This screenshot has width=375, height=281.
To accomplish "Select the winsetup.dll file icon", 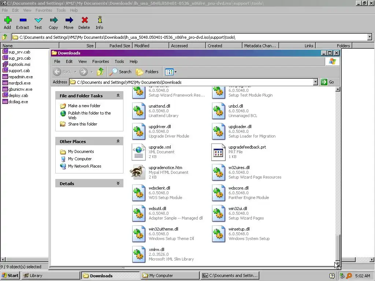I will pos(218,234).
